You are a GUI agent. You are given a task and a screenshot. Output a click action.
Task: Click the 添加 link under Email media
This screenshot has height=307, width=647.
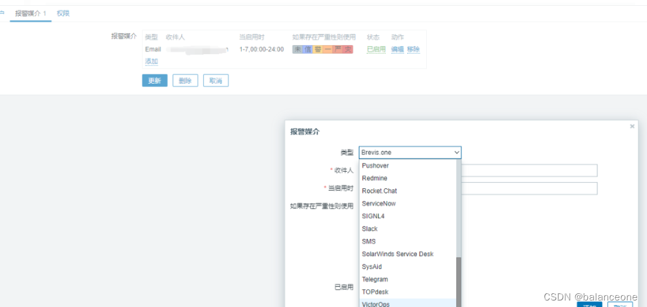(152, 61)
